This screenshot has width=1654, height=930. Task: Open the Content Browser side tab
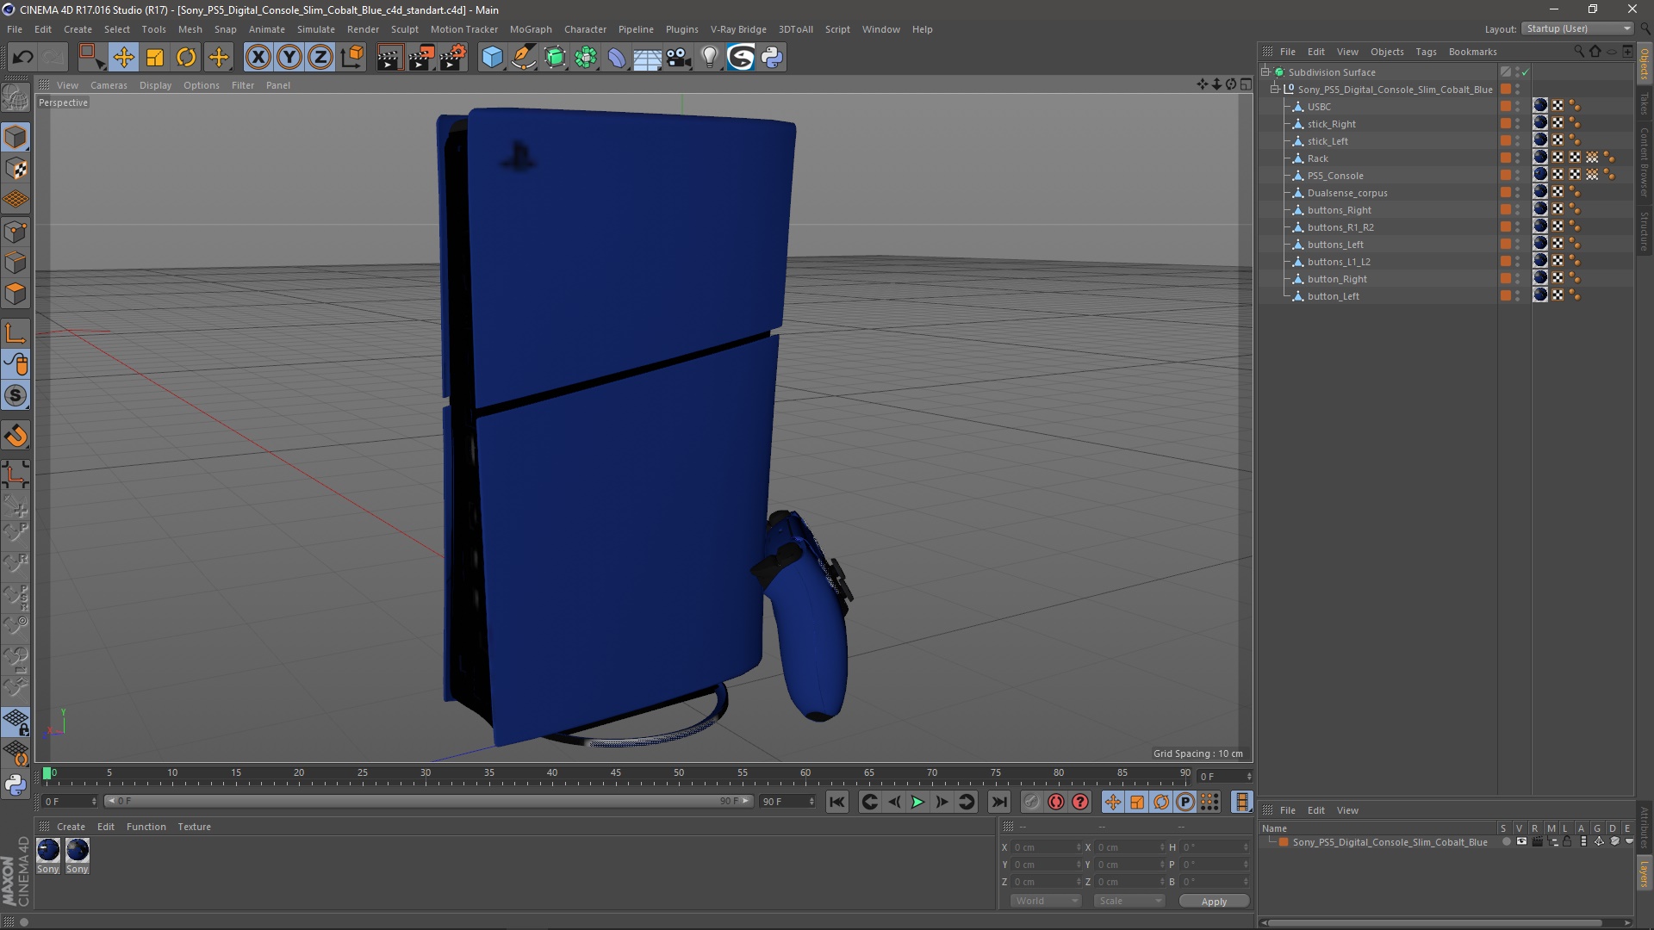[1645, 162]
